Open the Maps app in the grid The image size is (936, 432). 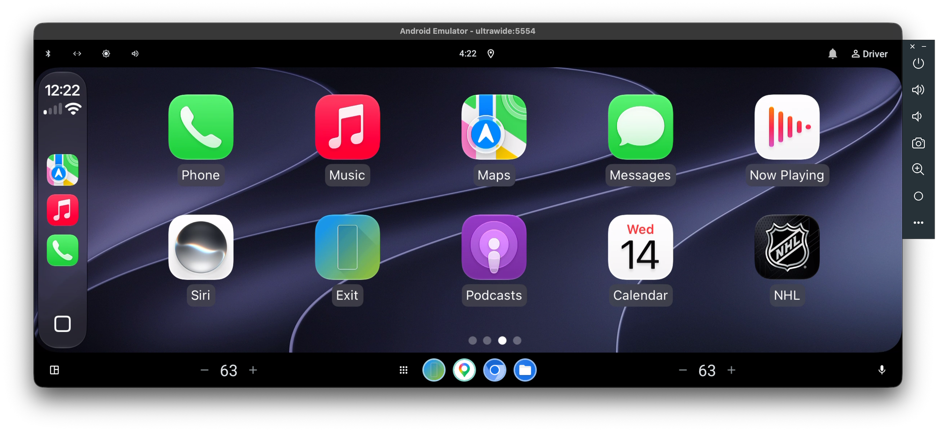[494, 127]
